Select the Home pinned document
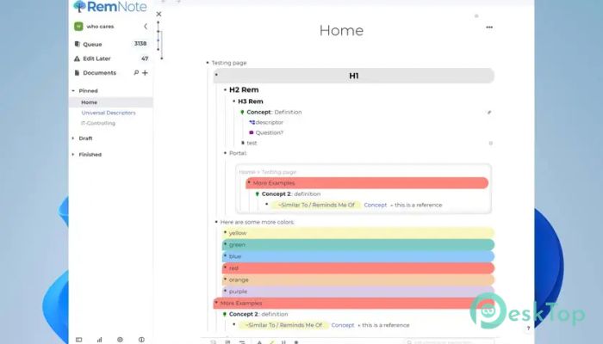 tap(89, 102)
